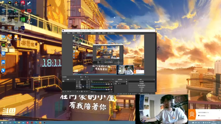Move the selected source up in the Sources list
Screen dimensions: 221x124
(85, 91)
